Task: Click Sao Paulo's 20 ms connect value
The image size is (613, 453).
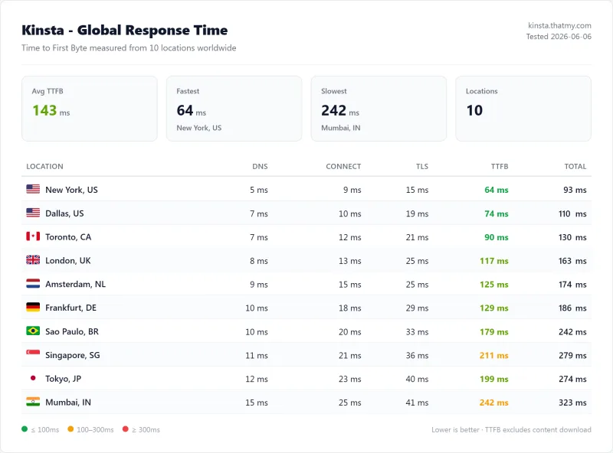Action: (x=350, y=331)
